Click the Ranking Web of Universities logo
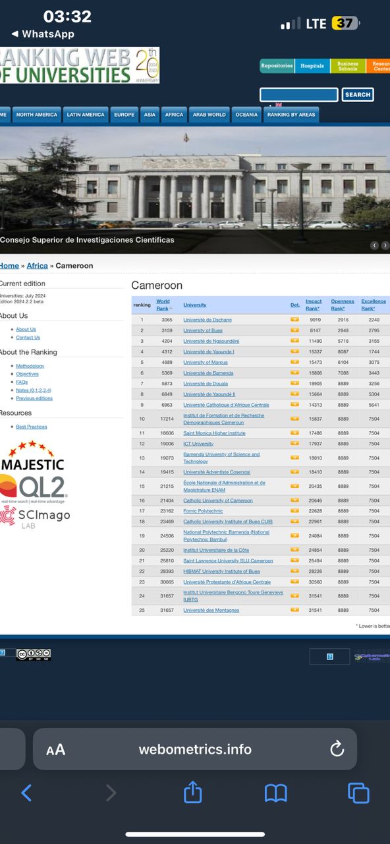Image resolution: width=390 pixels, height=844 pixels. pyautogui.click(x=79, y=65)
